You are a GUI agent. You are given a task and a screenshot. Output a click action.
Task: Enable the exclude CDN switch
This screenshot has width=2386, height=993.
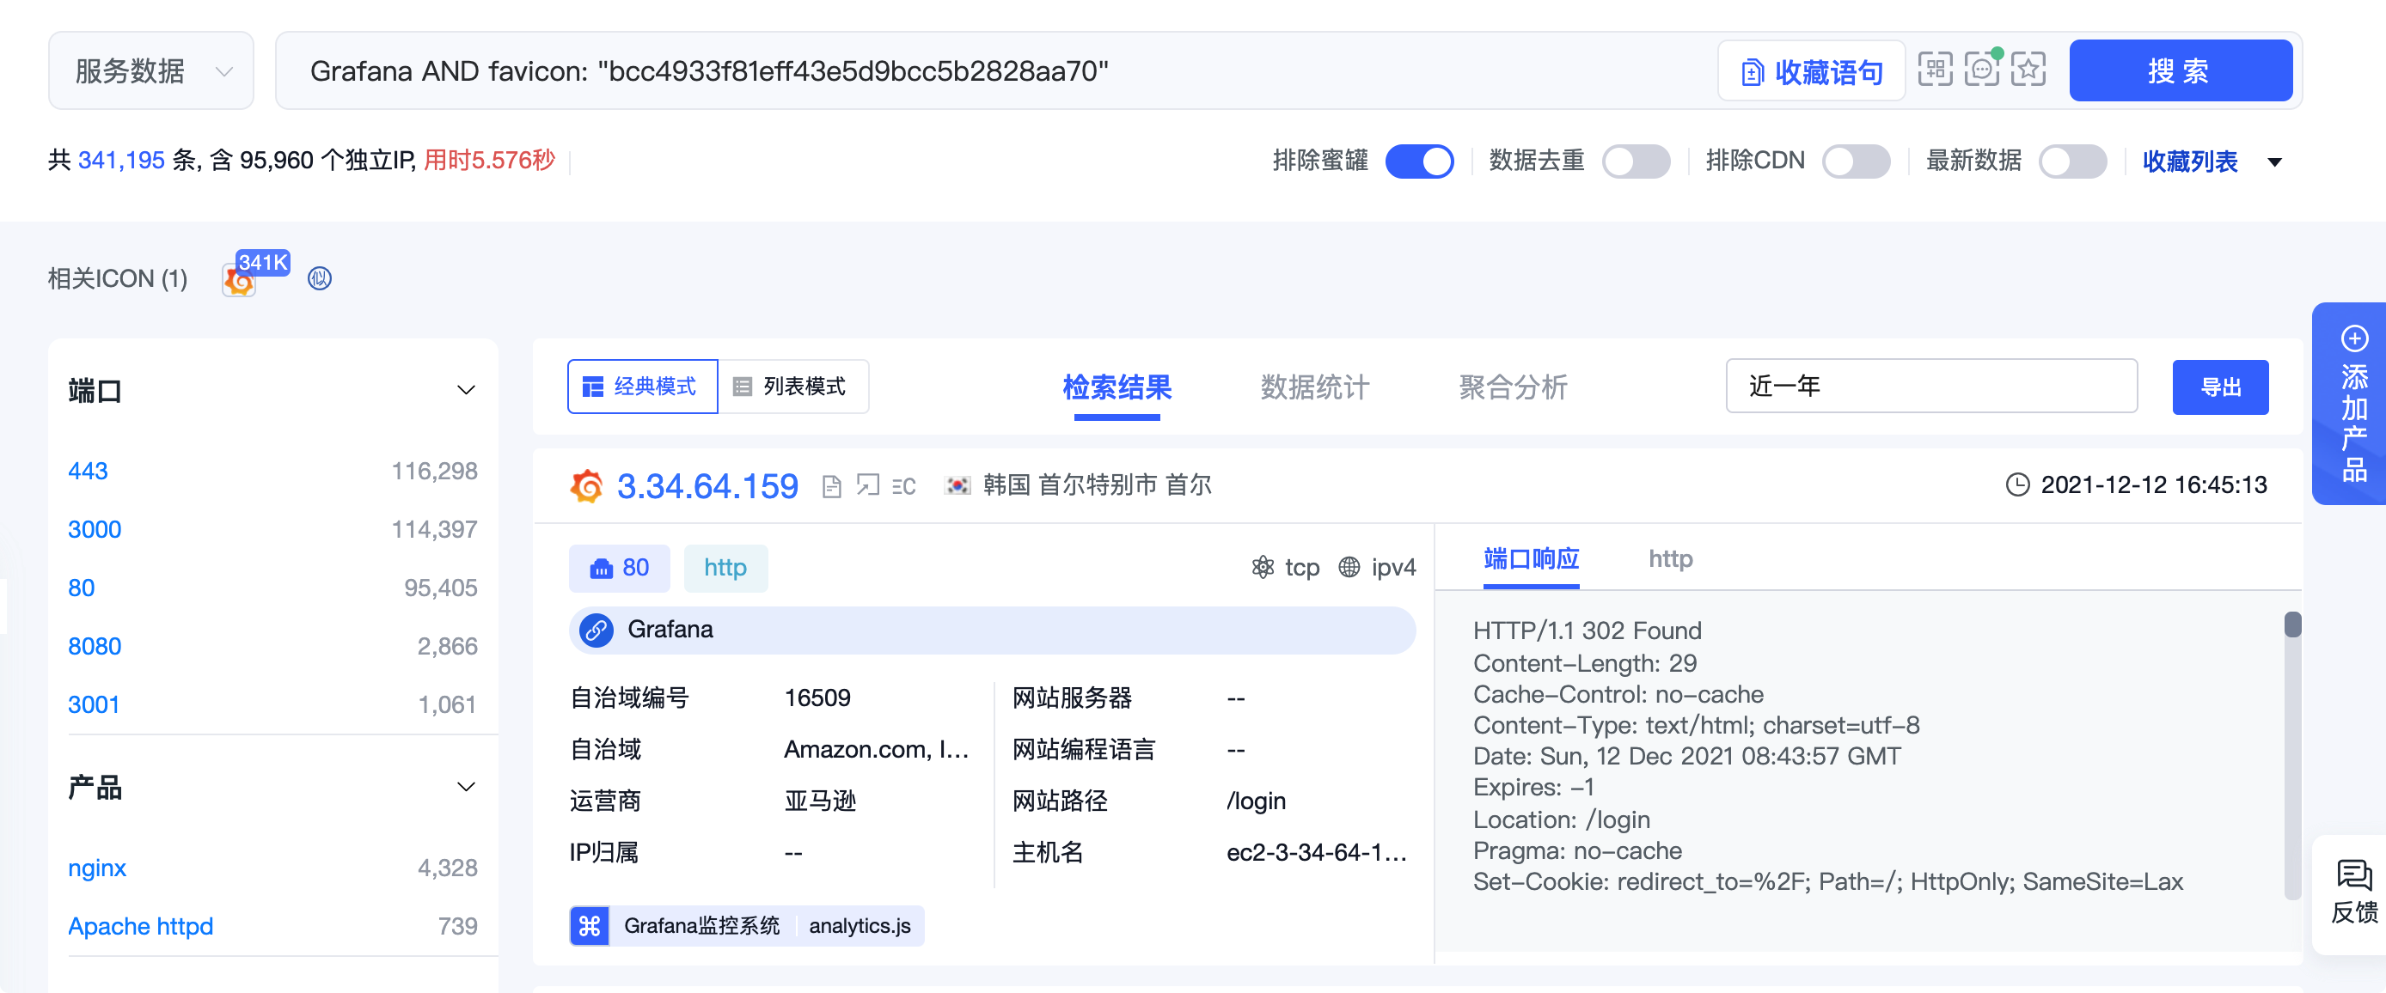1856,161
